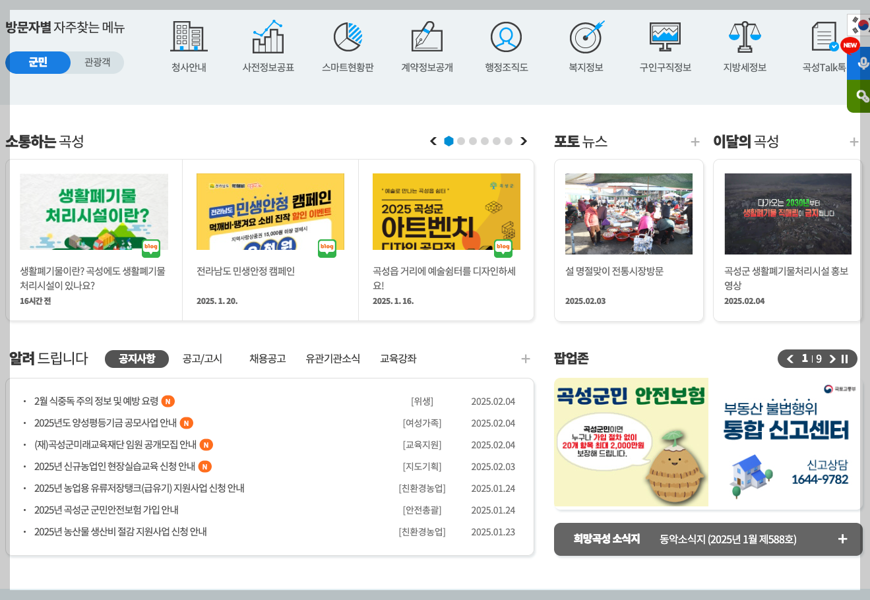This screenshot has width=870, height=600.
Task: Open more items under 이달의 곡성
Action: (x=854, y=141)
